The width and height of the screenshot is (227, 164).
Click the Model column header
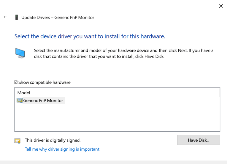coord(24,93)
